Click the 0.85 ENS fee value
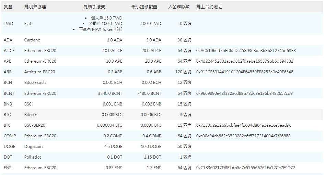This screenshot has height=175, width=325. pos(114,168)
